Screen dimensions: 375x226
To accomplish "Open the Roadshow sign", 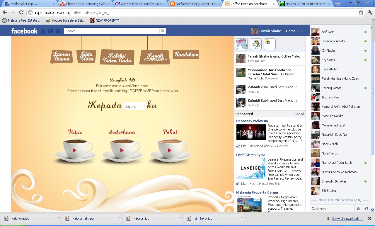I will point(186,54).
